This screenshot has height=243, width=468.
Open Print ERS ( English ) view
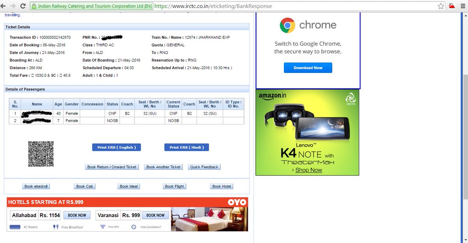click(116, 147)
